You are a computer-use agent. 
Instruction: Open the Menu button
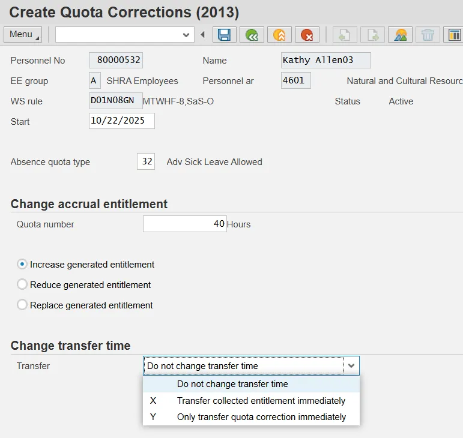pyautogui.click(x=22, y=34)
